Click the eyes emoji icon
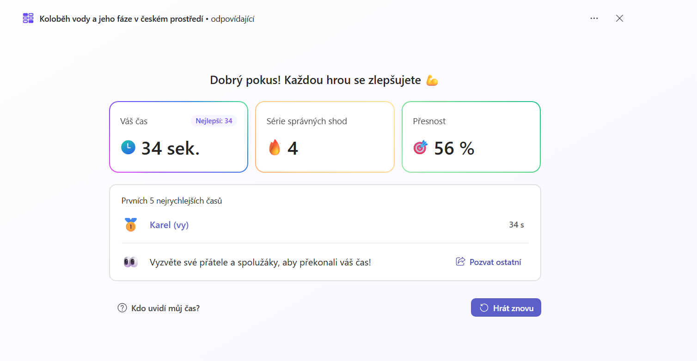Image resolution: width=697 pixels, height=361 pixels. [x=131, y=262]
